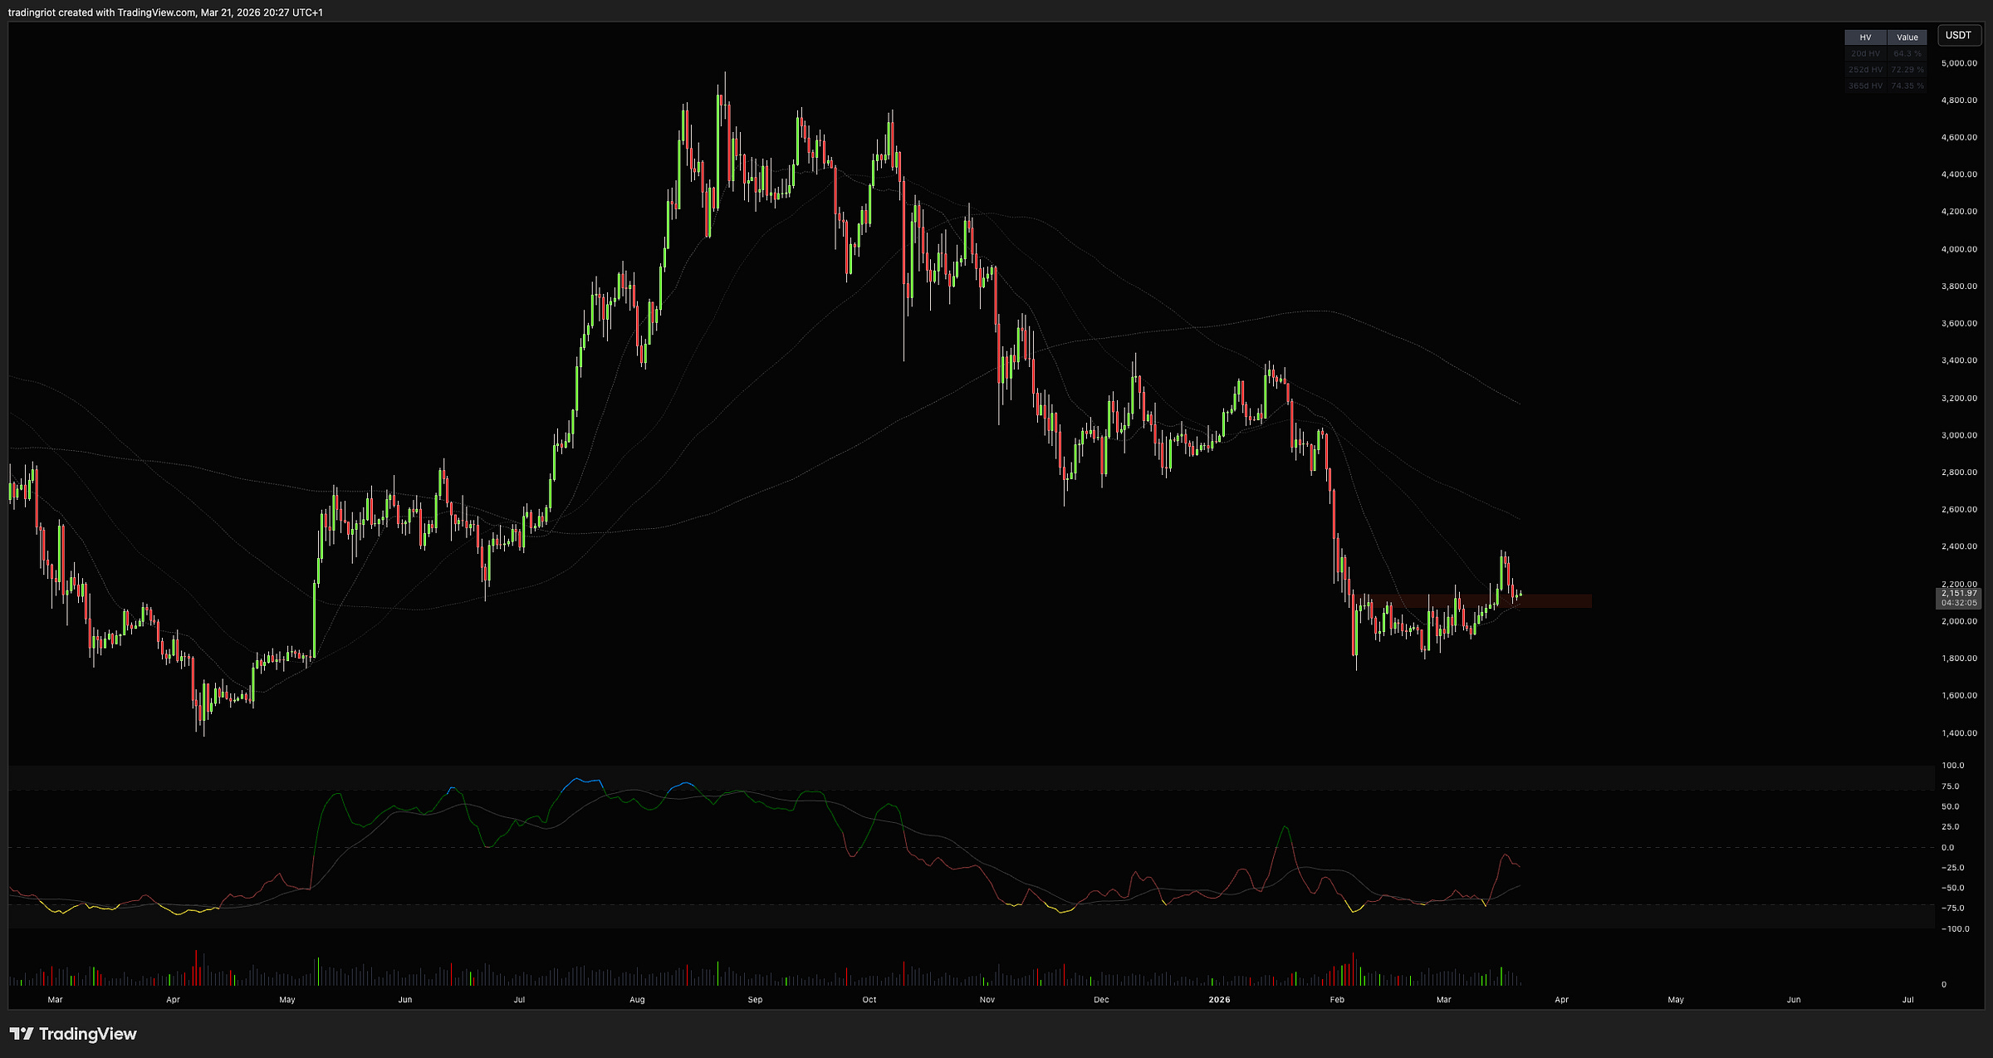This screenshot has width=1993, height=1058.
Task: Click the tallest red volume bar in April
Action: [197, 968]
